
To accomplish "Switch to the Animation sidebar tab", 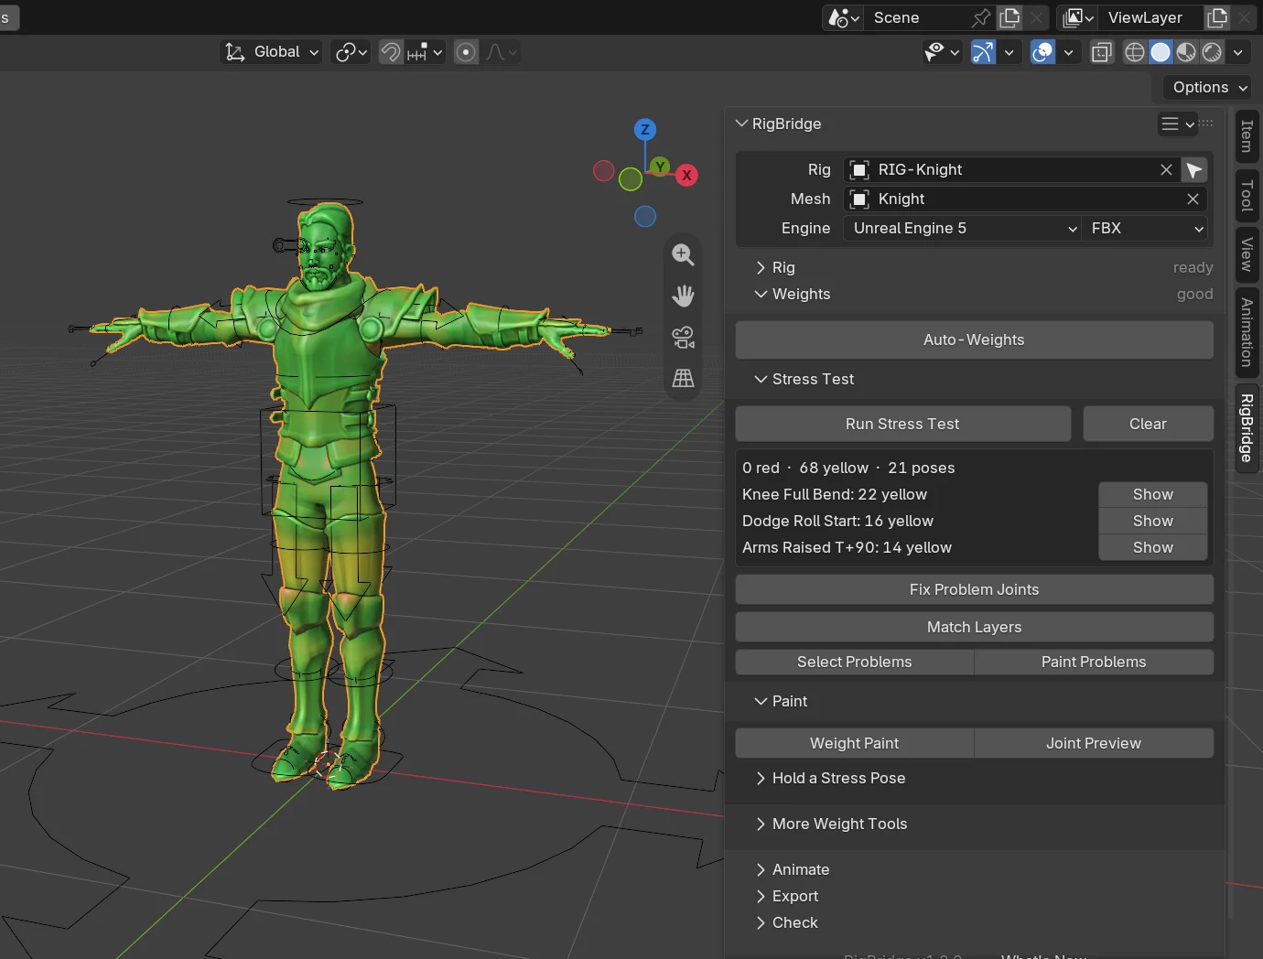I will [x=1247, y=332].
